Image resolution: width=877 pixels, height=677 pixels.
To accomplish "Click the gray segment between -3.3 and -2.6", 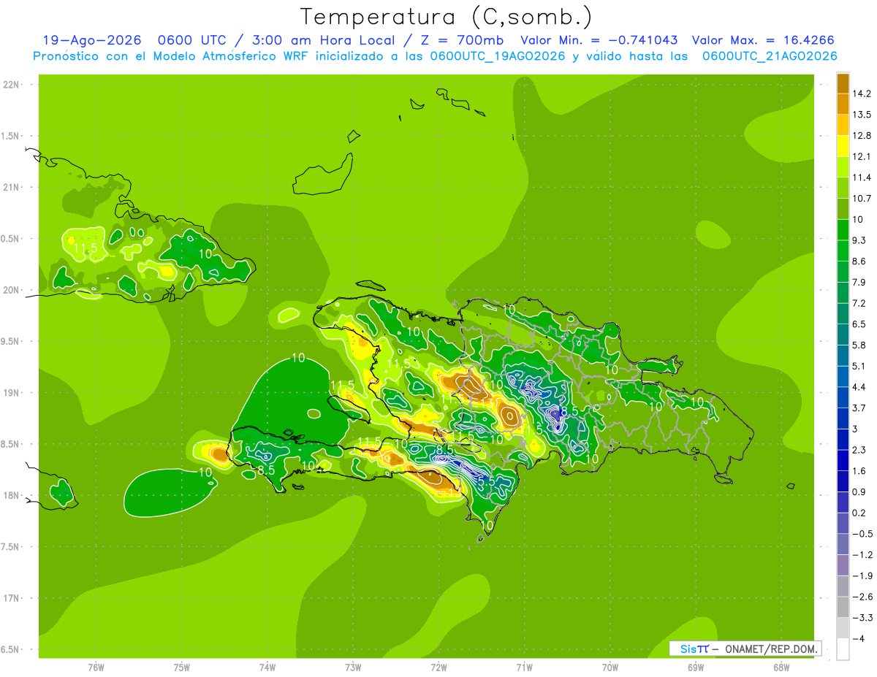I will pyautogui.click(x=843, y=608).
